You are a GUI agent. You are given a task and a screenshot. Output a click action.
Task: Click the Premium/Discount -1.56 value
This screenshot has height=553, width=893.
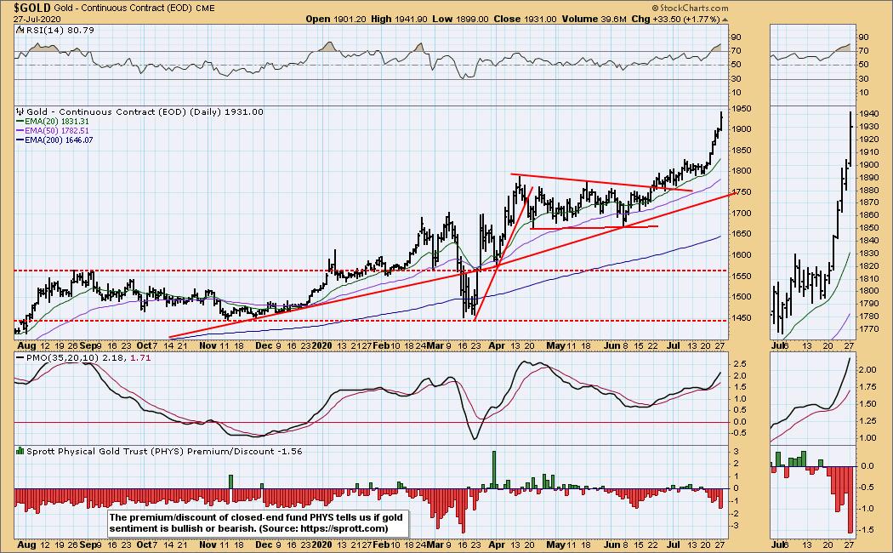pos(245,451)
